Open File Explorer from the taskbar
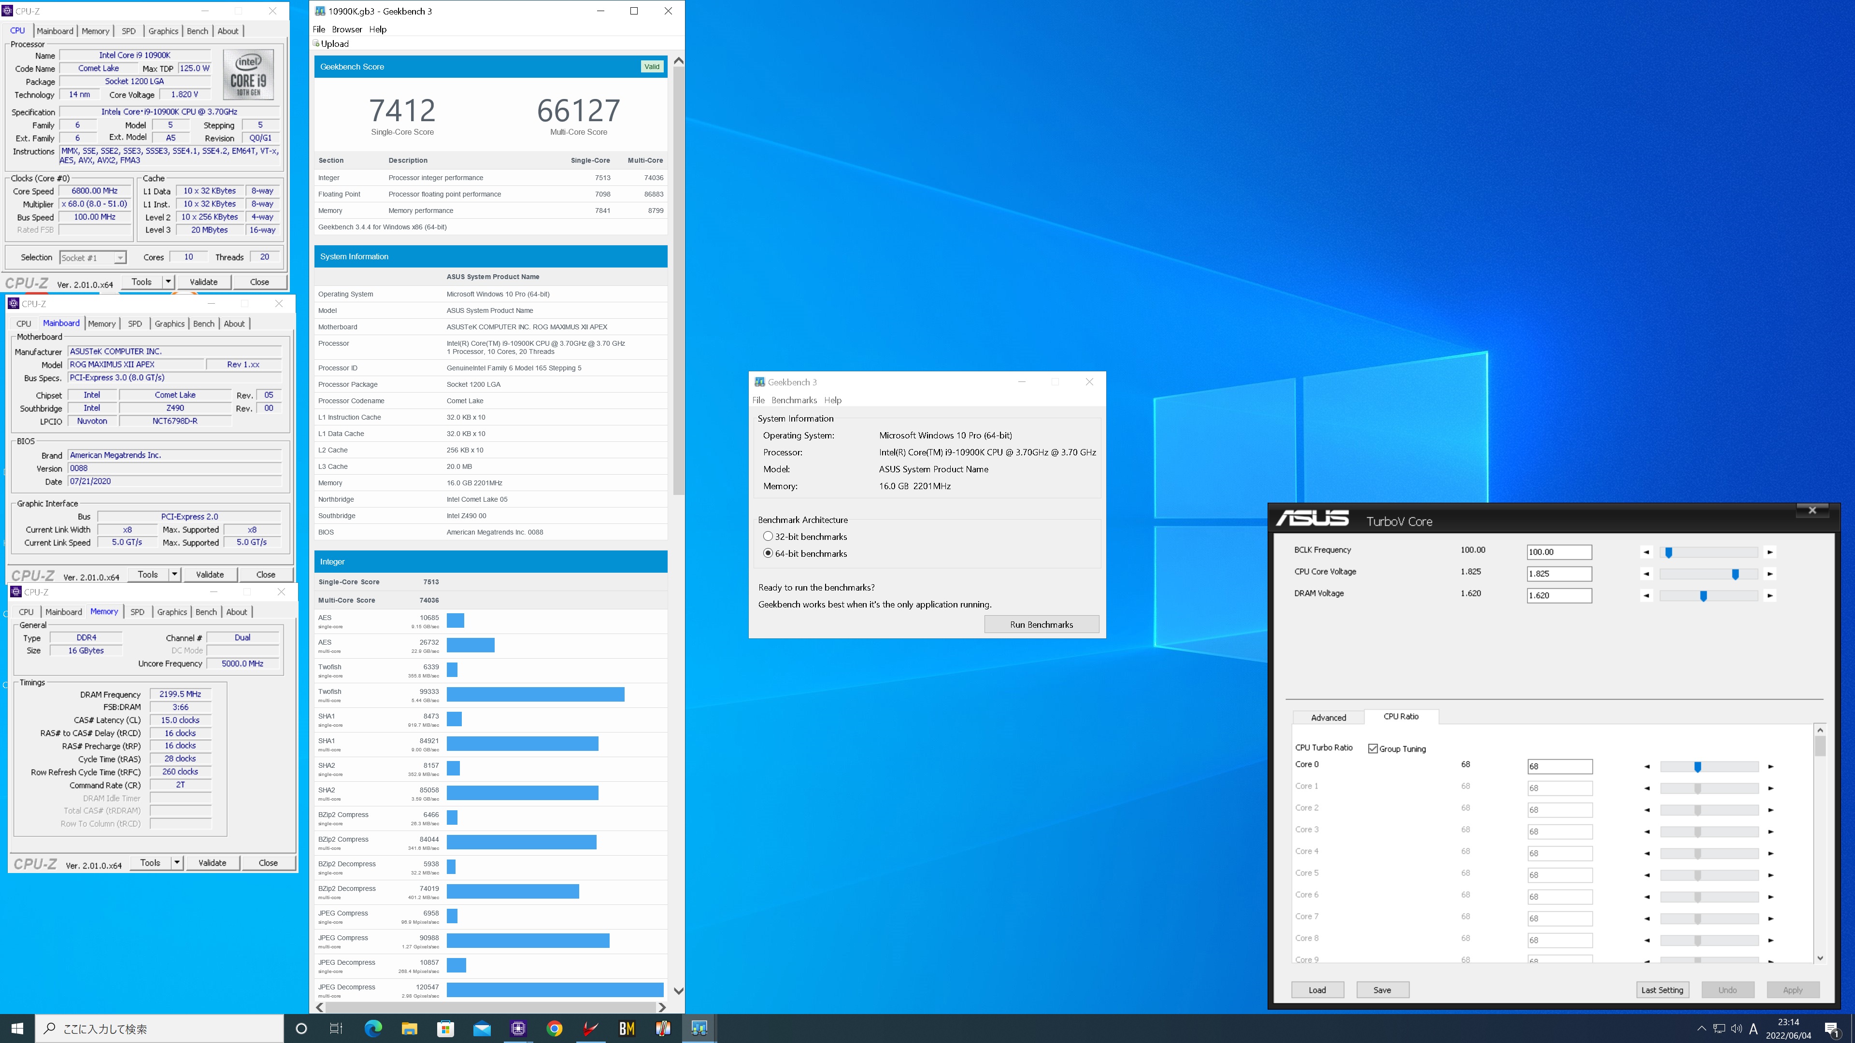Image resolution: width=1855 pixels, height=1043 pixels. coord(409,1029)
